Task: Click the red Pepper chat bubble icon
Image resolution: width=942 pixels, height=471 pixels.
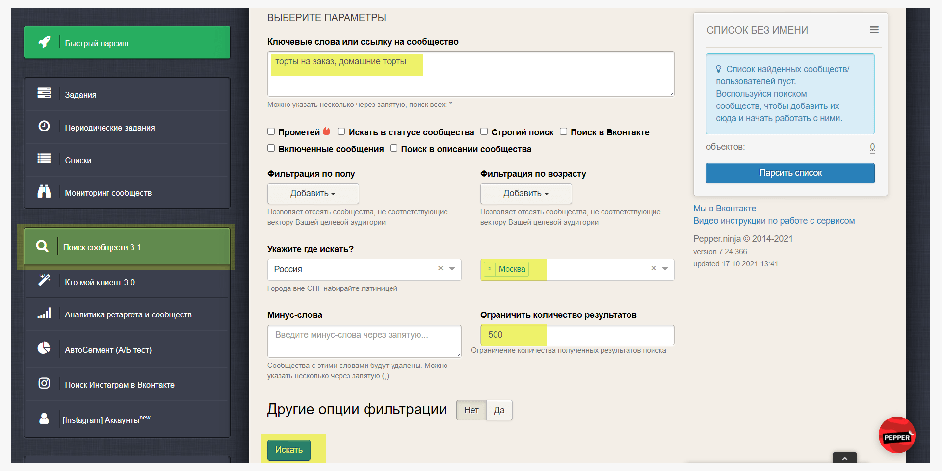Action: pyautogui.click(x=896, y=435)
